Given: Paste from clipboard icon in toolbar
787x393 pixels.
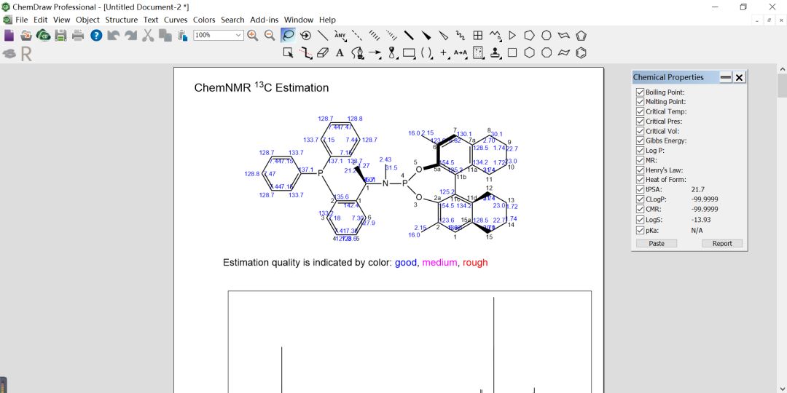Looking at the screenshot, I should point(181,35).
